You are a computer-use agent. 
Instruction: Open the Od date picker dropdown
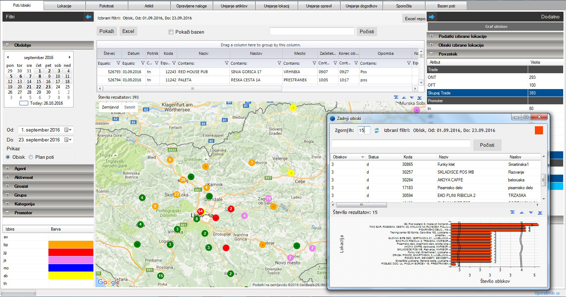tap(68, 130)
